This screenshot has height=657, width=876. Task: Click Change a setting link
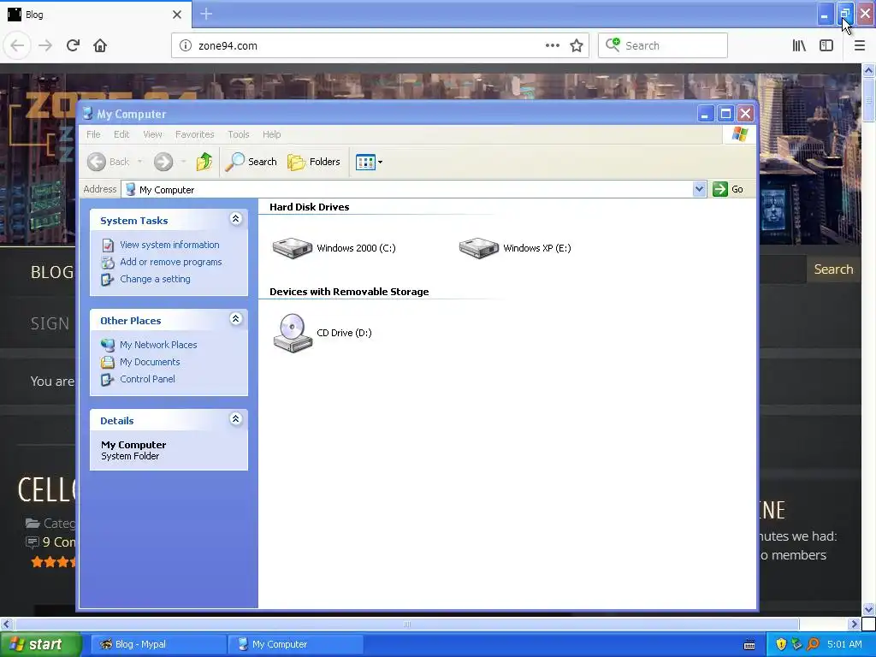155,280
